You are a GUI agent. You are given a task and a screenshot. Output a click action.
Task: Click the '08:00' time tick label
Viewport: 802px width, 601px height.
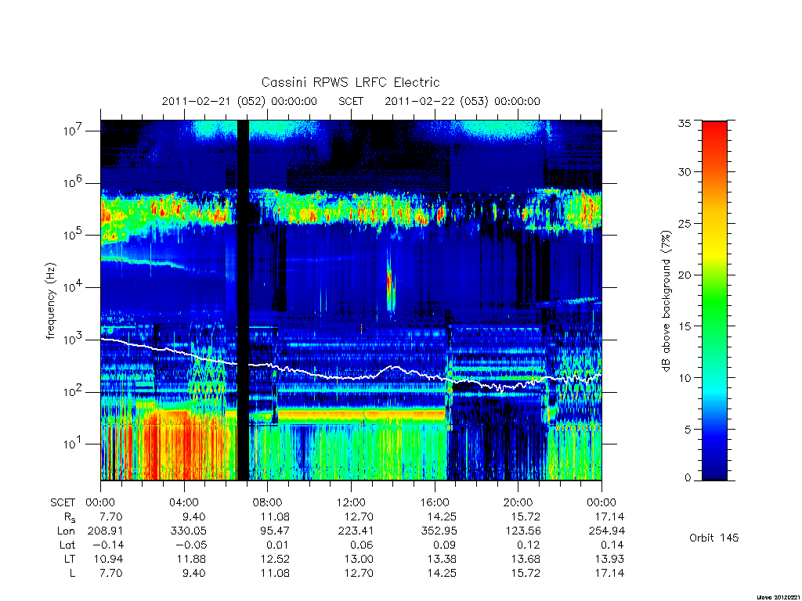tap(268, 502)
